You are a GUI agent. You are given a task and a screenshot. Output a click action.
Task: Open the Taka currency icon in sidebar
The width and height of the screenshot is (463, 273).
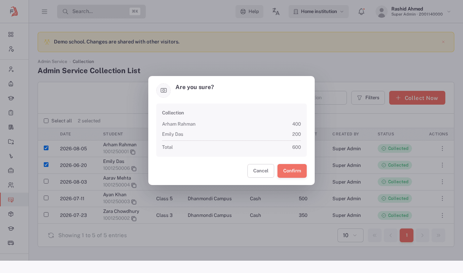pyautogui.click(x=11, y=156)
